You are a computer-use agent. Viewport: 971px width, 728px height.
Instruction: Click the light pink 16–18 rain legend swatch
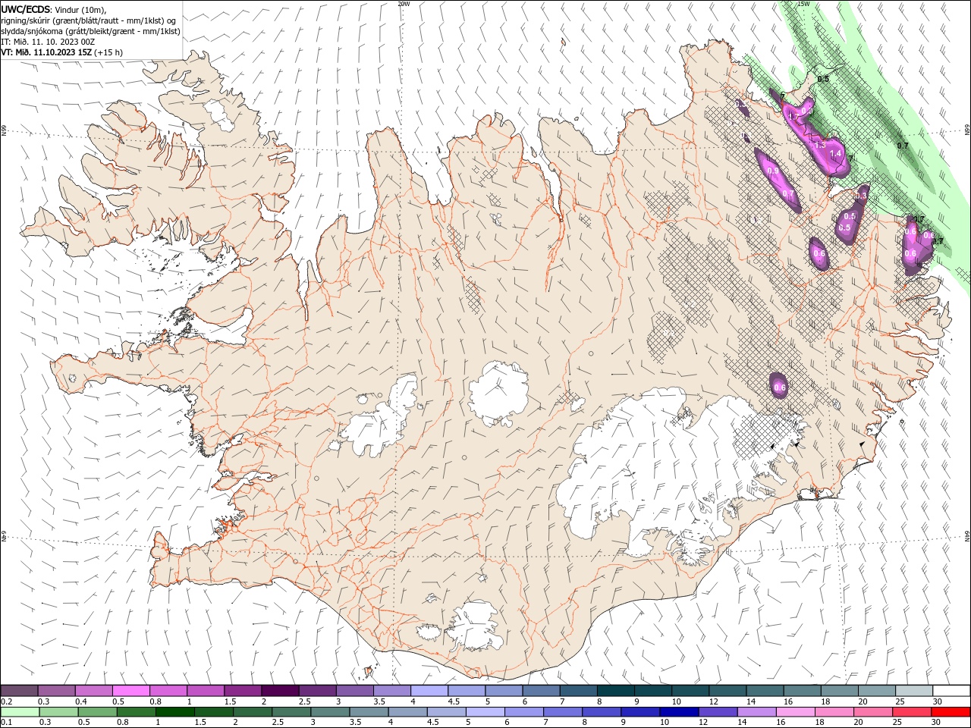(795, 712)
